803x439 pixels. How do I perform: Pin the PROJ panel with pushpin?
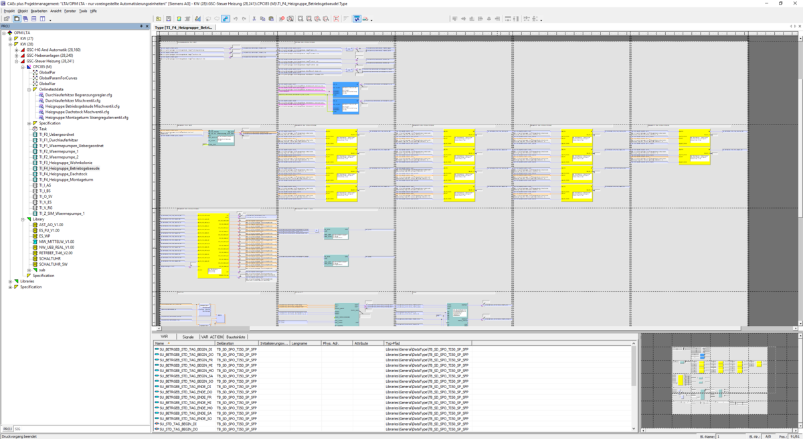(x=141, y=26)
